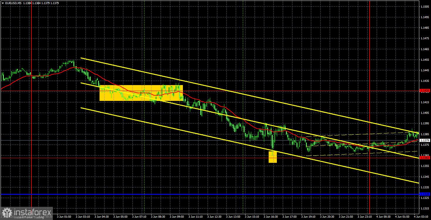Select the large yellow rectangle near 1.1426
The width and height of the screenshot is (431, 220).
141,93
